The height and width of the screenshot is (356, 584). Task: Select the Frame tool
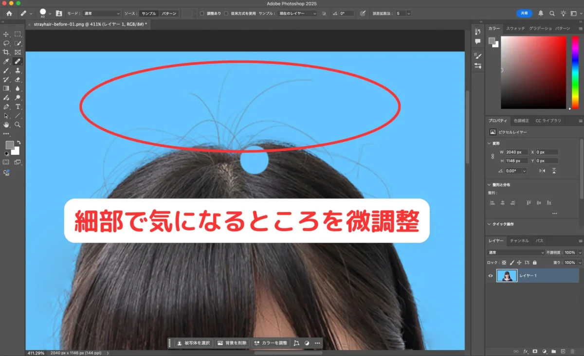18,52
